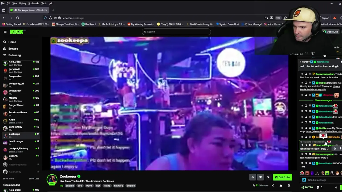Open the Discord invite link in chat

click(324, 131)
